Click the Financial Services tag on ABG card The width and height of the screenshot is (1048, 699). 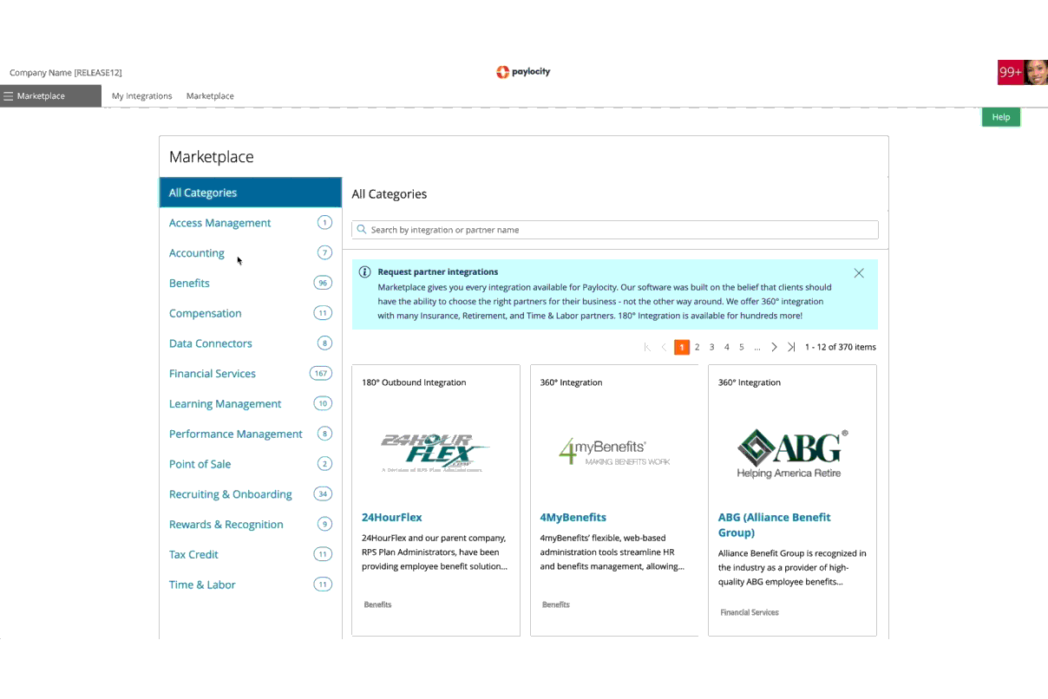750,612
